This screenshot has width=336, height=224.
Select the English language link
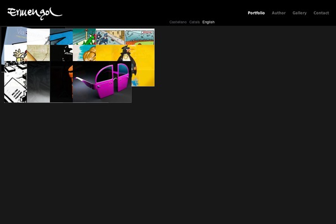(x=208, y=22)
